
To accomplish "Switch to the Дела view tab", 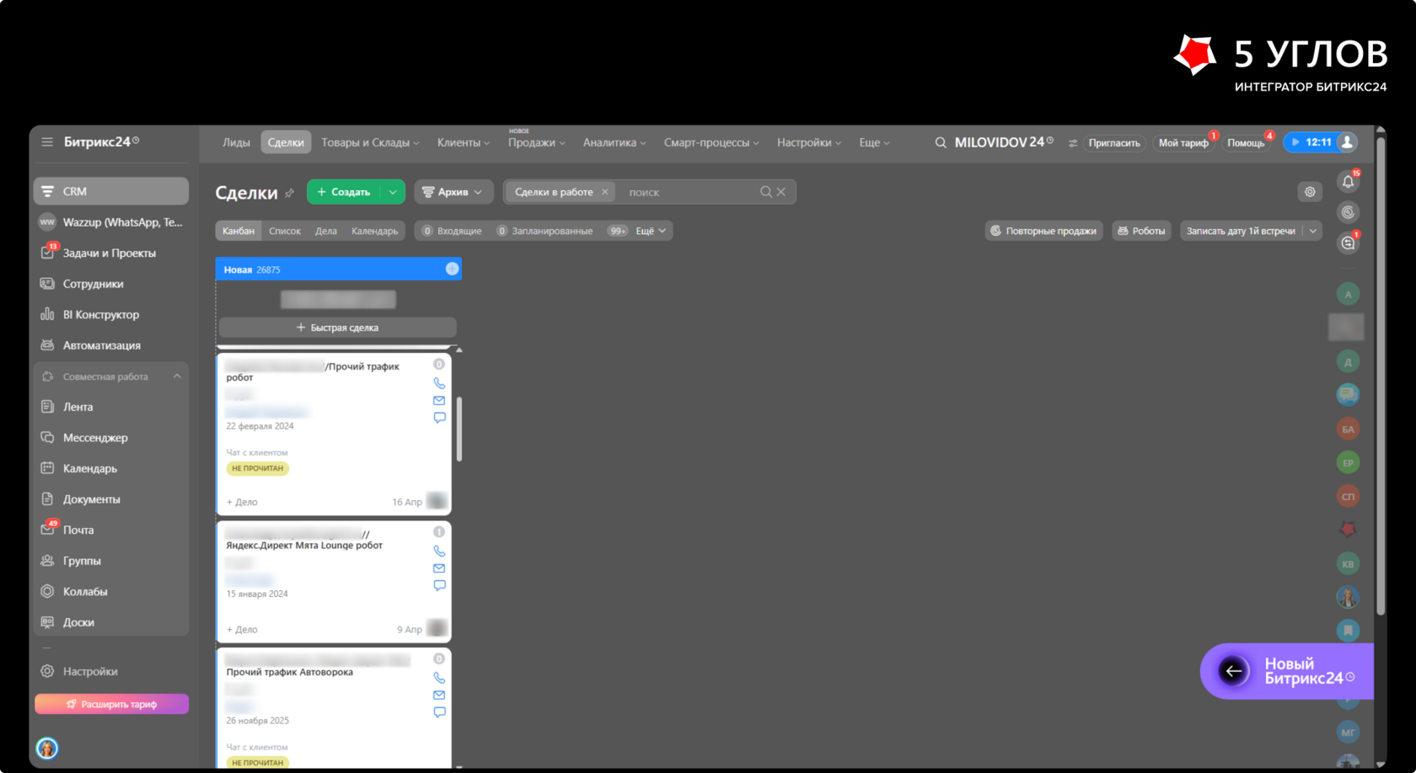I will pos(326,231).
